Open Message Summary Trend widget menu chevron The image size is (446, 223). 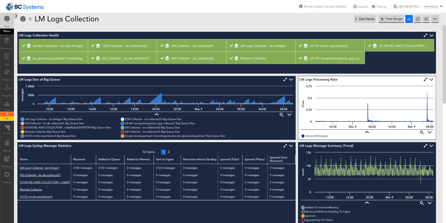(431, 146)
